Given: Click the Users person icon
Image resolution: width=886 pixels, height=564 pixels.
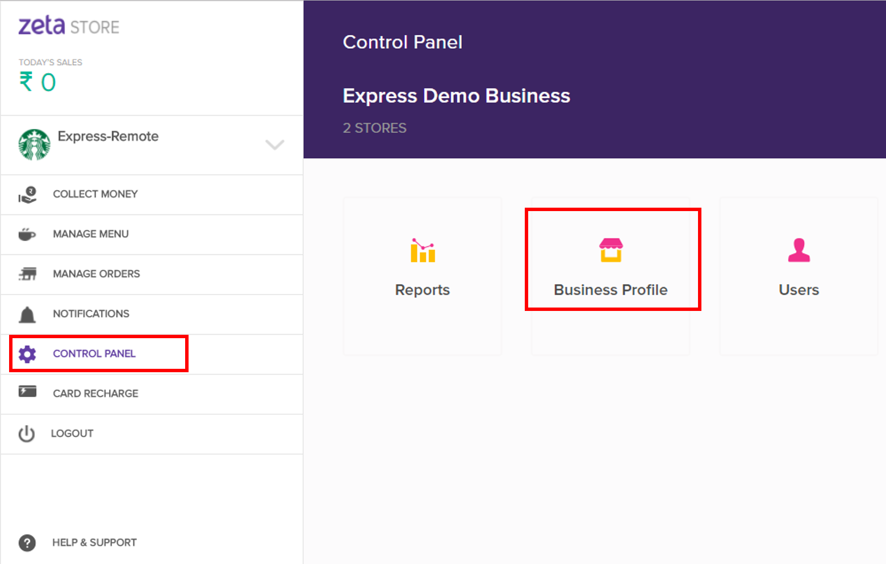Looking at the screenshot, I should pos(799,250).
